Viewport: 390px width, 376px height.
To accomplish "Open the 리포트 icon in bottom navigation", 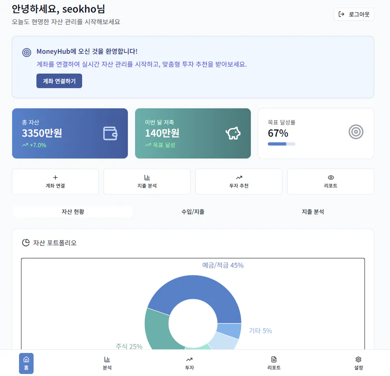I will click(273, 363).
